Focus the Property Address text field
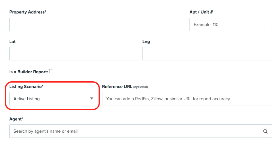This screenshot has width=280, height=142. tap(97, 24)
